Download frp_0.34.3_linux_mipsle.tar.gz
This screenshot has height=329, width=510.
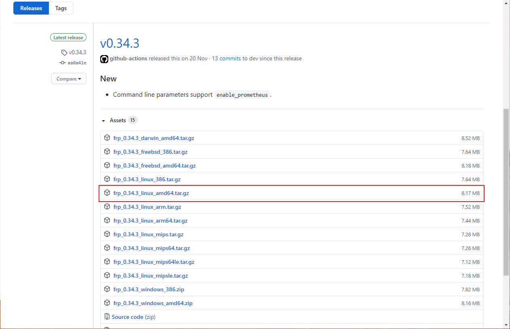click(151, 276)
